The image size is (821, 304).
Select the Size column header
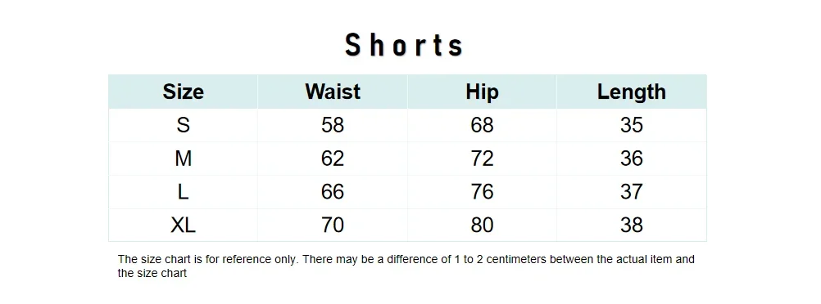click(x=183, y=92)
